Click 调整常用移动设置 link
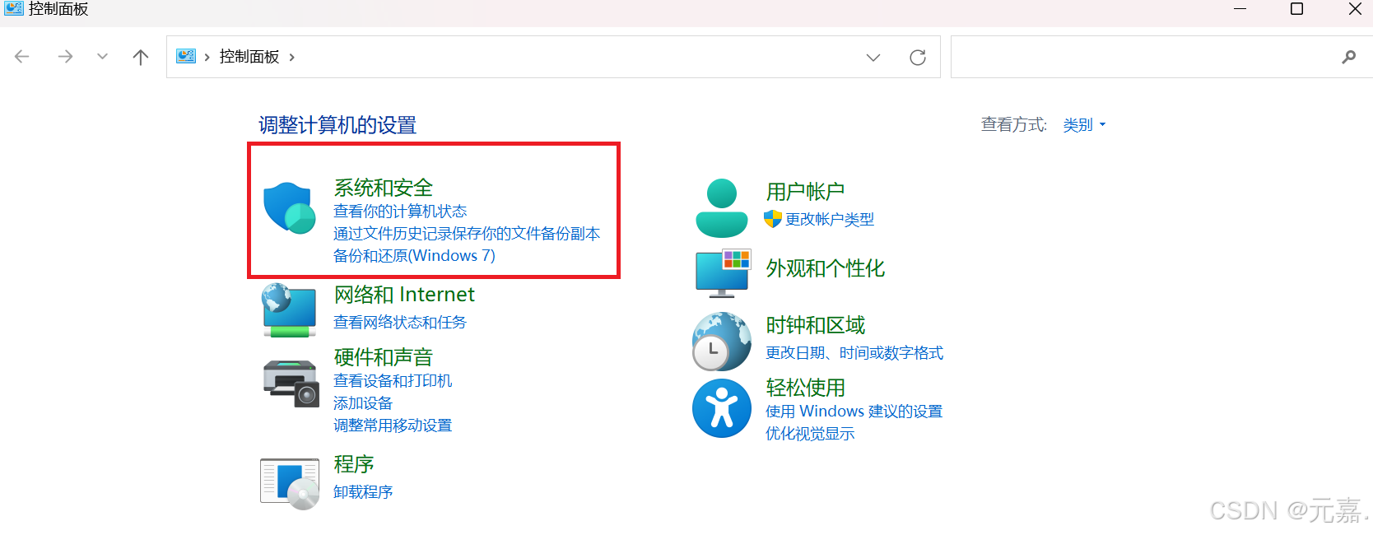The width and height of the screenshot is (1373, 535). (x=393, y=426)
